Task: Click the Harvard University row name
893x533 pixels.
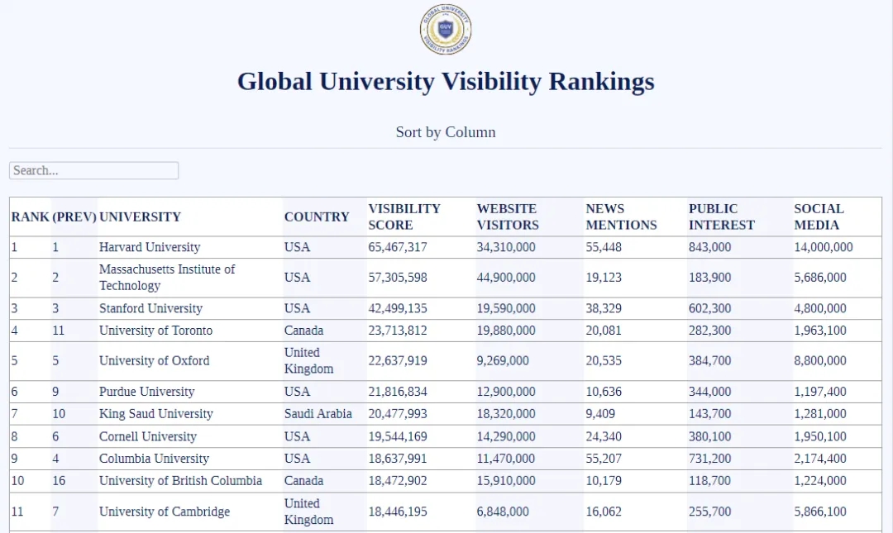Action: click(x=150, y=247)
